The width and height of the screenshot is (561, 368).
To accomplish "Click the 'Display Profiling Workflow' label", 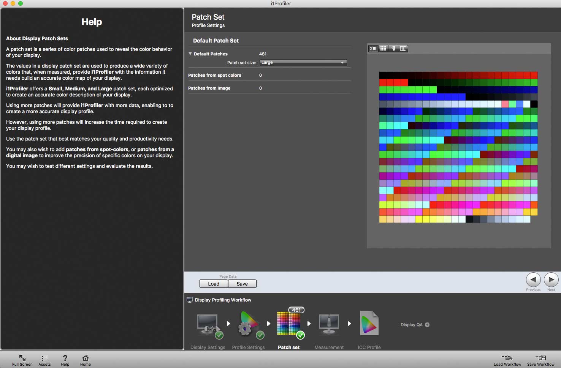I will (223, 300).
